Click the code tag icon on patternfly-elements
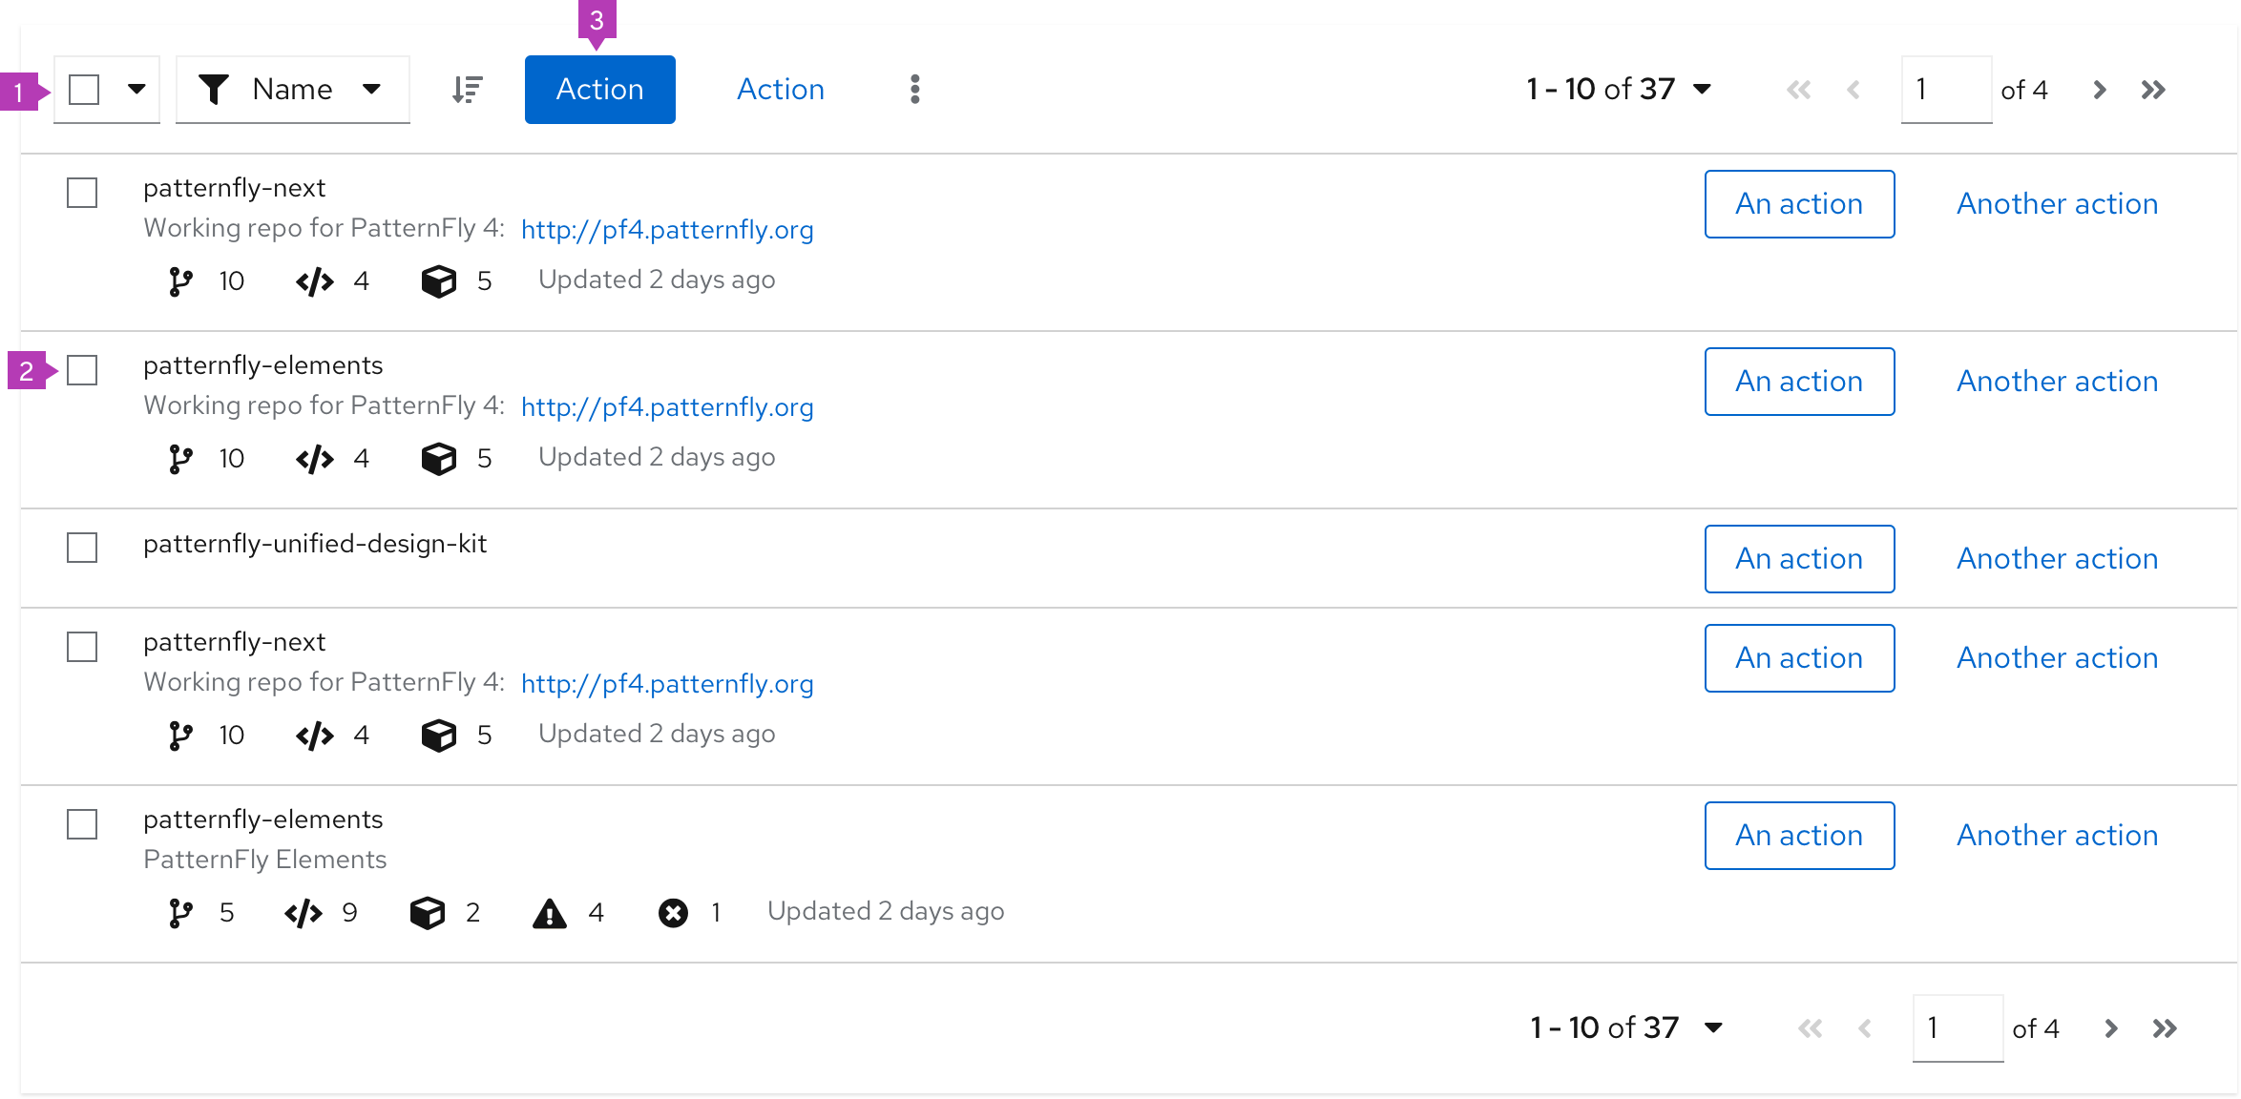This screenshot has width=2241, height=1099. tap(316, 456)
